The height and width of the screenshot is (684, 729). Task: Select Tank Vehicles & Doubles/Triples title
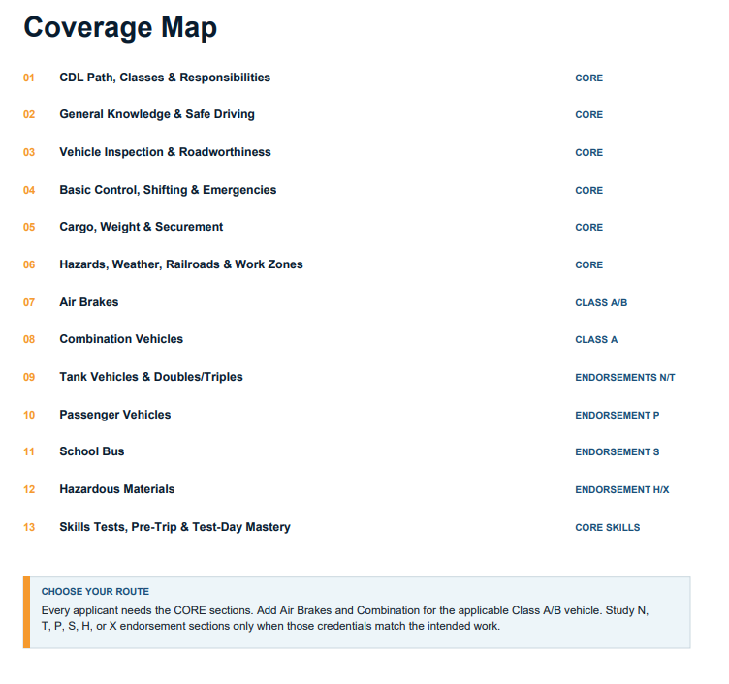click(151, 377)
